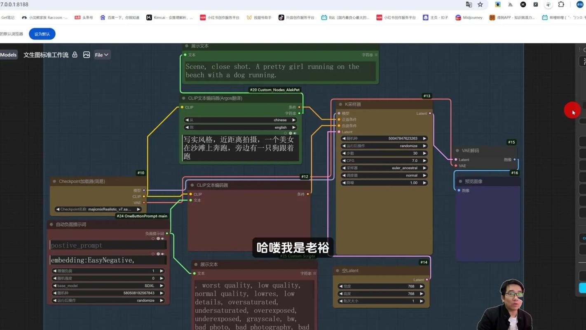Screen dimensions: 586x330
Task: Toggle the circle icon above embedding:EasyNegative field
Action: click(x=153, y=254)
